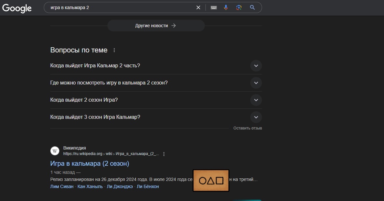
Task: Clear the search query with the X icon
Action: click(x=198, y=7)
